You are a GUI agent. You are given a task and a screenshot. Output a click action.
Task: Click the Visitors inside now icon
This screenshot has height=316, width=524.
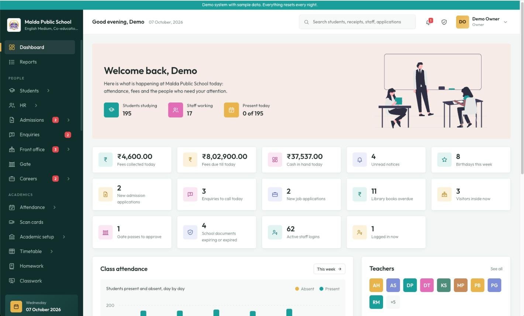point(444,194)
